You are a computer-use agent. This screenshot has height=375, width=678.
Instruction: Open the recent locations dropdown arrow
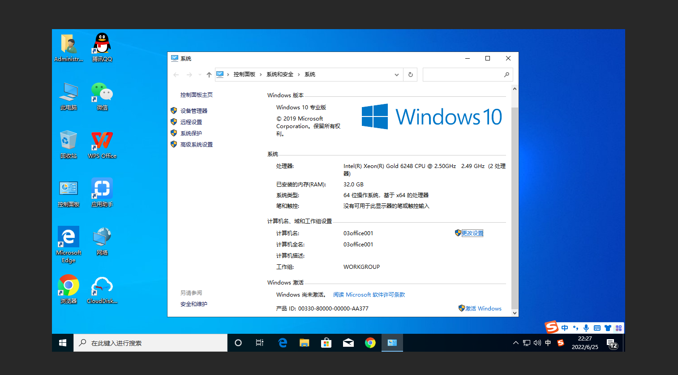coord(200,75)
